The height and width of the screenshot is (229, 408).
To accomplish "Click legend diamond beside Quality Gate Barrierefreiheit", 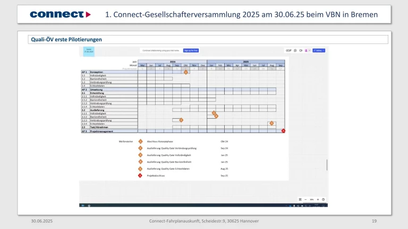I will click(140, 162).
